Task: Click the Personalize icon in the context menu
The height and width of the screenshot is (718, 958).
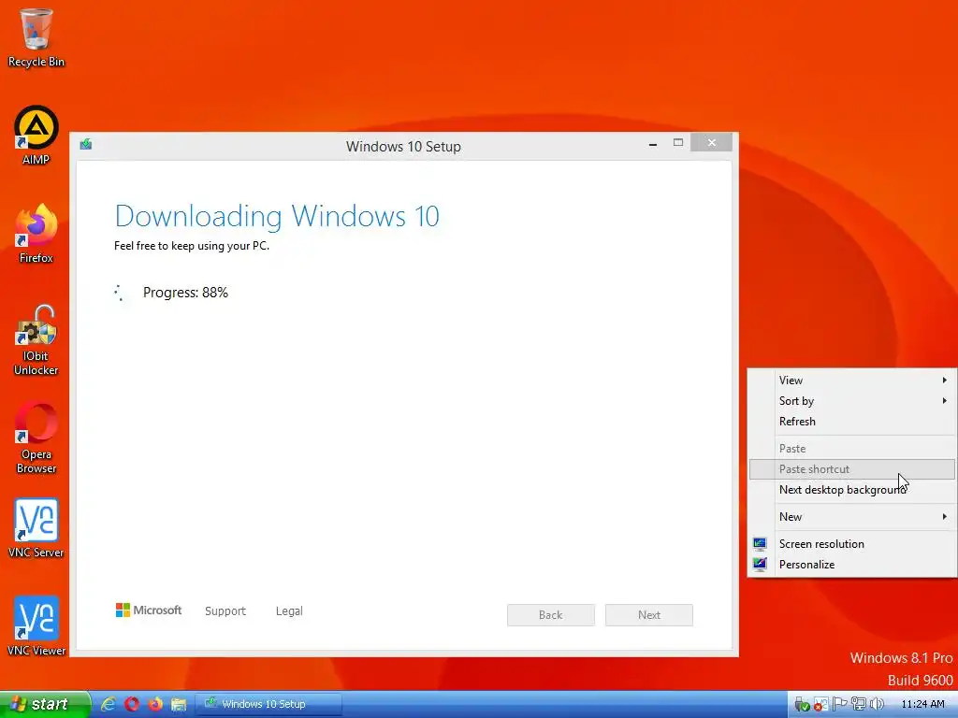Action: pyautogui.click(x=760, y=564)
